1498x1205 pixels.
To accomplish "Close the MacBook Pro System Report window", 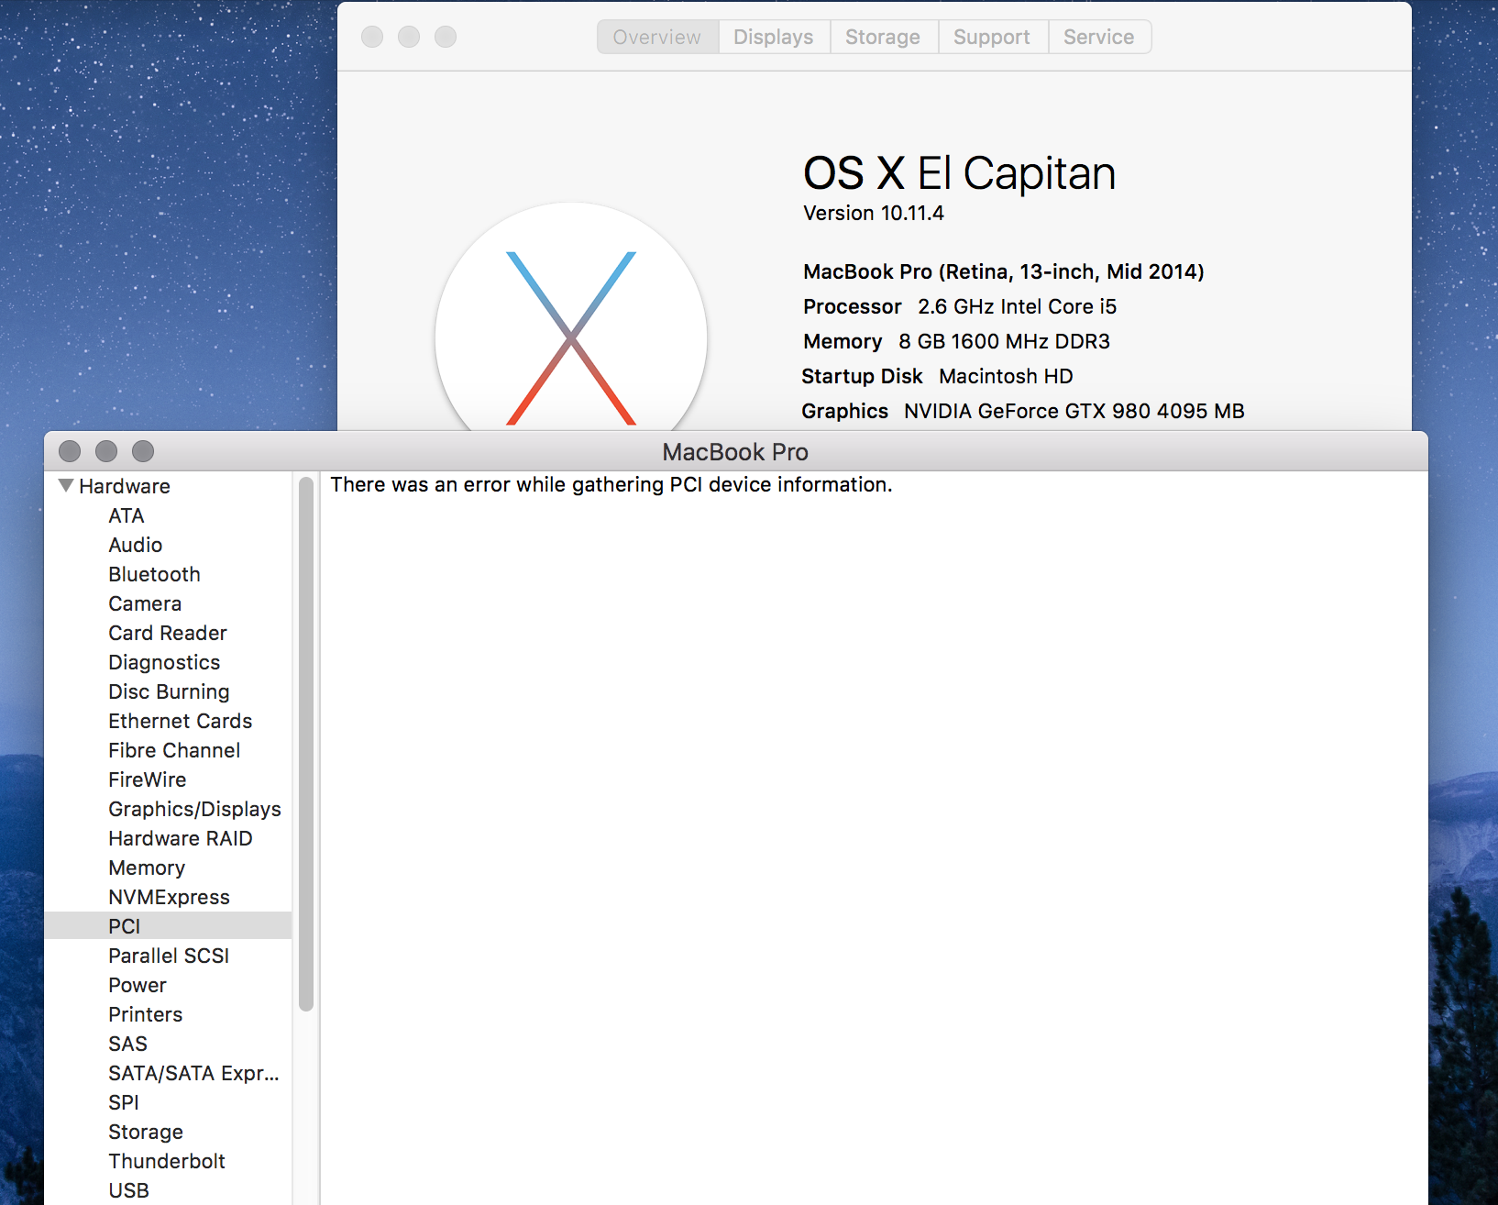I will coord(70,451).
